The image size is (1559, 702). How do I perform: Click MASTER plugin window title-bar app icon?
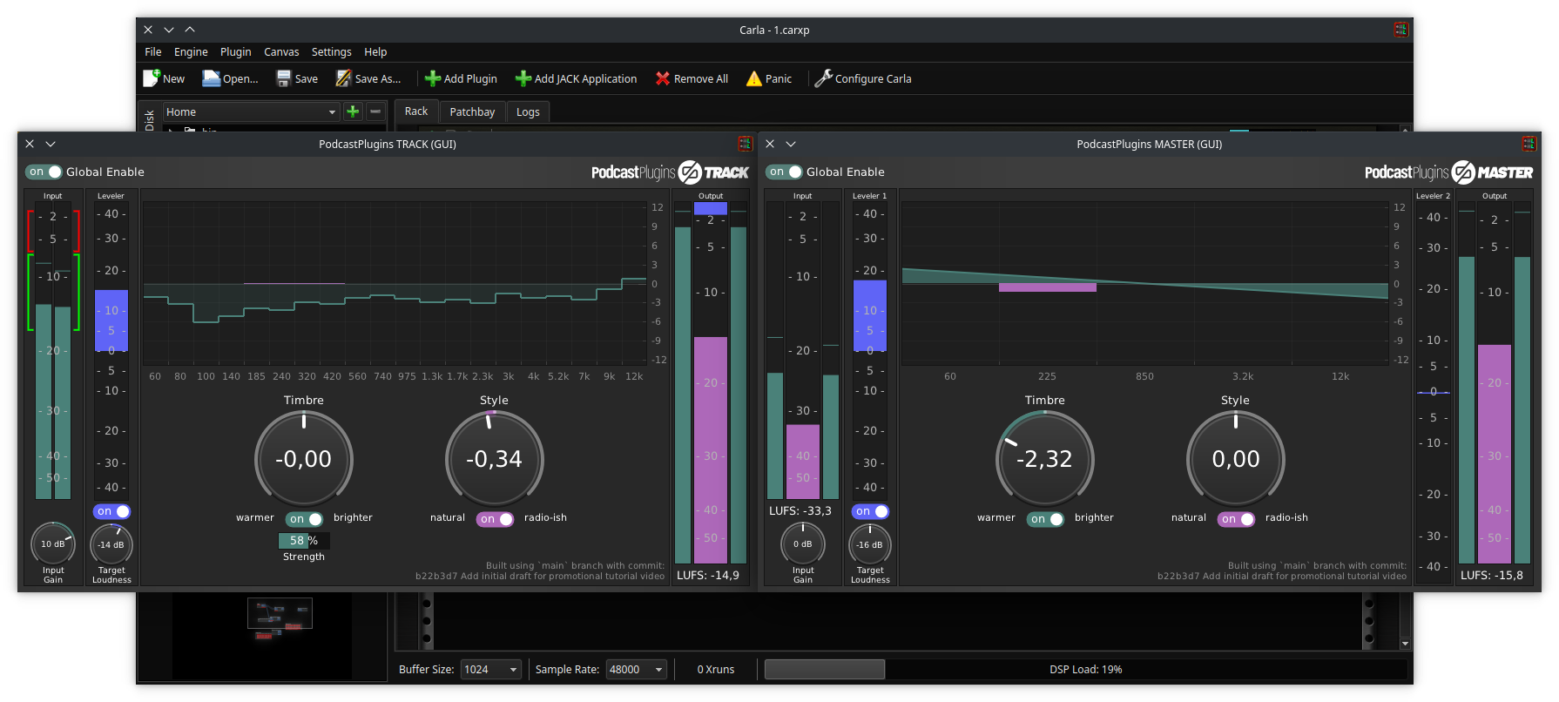coord(1529,144)
